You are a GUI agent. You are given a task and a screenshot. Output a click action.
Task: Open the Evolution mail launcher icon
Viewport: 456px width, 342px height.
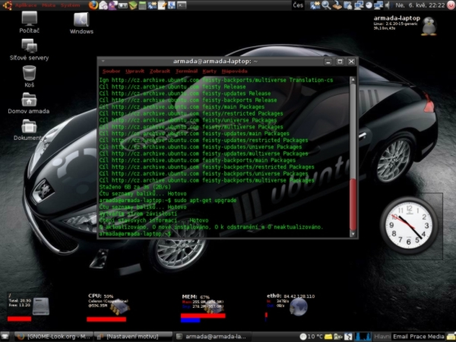click(103, 5)
